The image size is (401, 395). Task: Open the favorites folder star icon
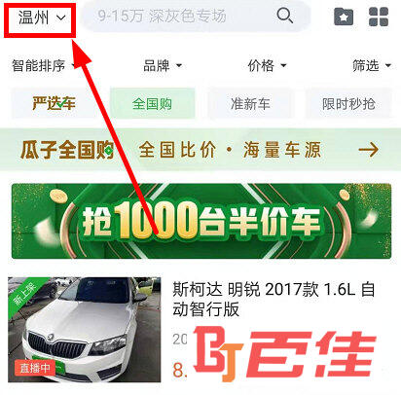(x=344, y=17)
